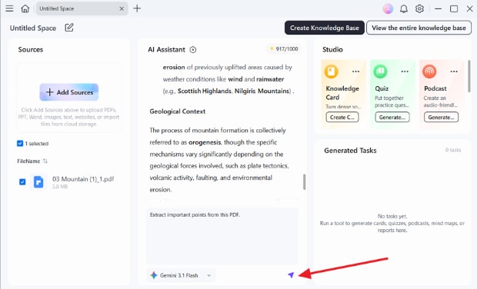The width and height of the screenshot is (477, 289).
Task: Click the Quiz icon
Action: [x=380, y=71]
